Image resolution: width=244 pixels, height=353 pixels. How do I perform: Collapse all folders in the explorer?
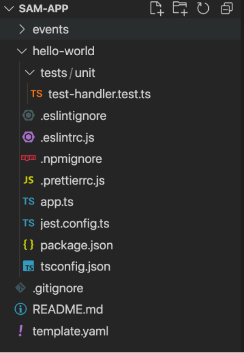(226, 8)
